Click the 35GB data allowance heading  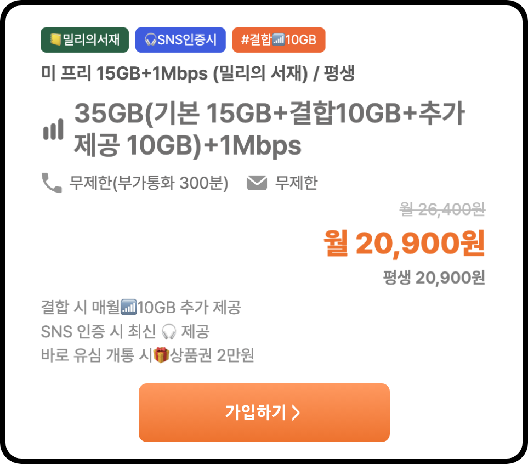[x=269, y=129]
